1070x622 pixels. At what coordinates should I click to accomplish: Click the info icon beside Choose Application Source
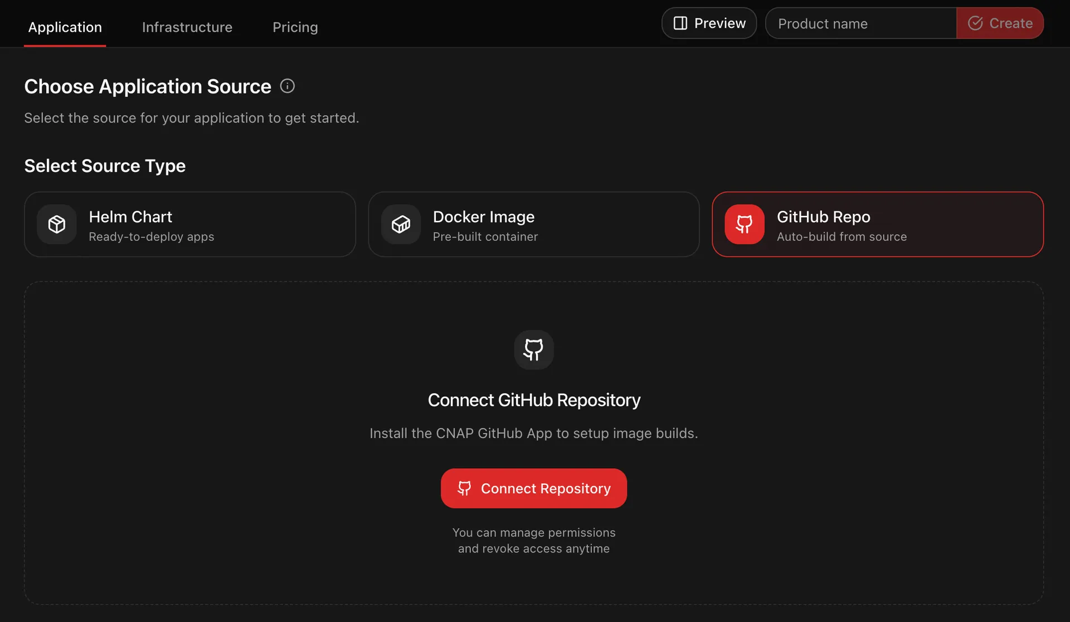tap(287, 86)
